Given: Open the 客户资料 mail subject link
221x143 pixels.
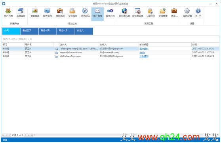Looking at the screenshot, I should pyautogui.click(x=144, y=49).
